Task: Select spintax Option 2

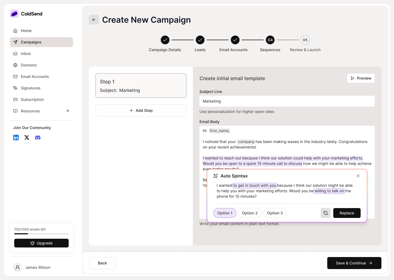Action: (250, 213)
